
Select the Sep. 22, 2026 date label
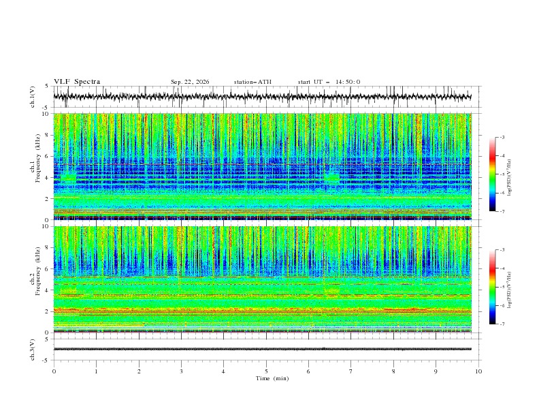click(190, 82)
